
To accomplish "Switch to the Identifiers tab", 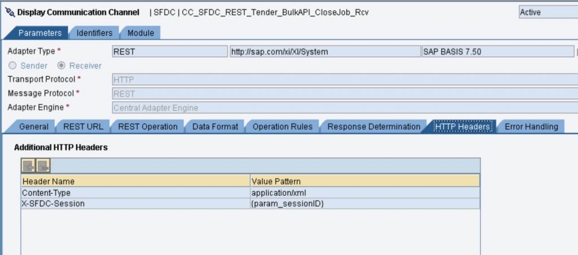I will [x=94, y=33].
